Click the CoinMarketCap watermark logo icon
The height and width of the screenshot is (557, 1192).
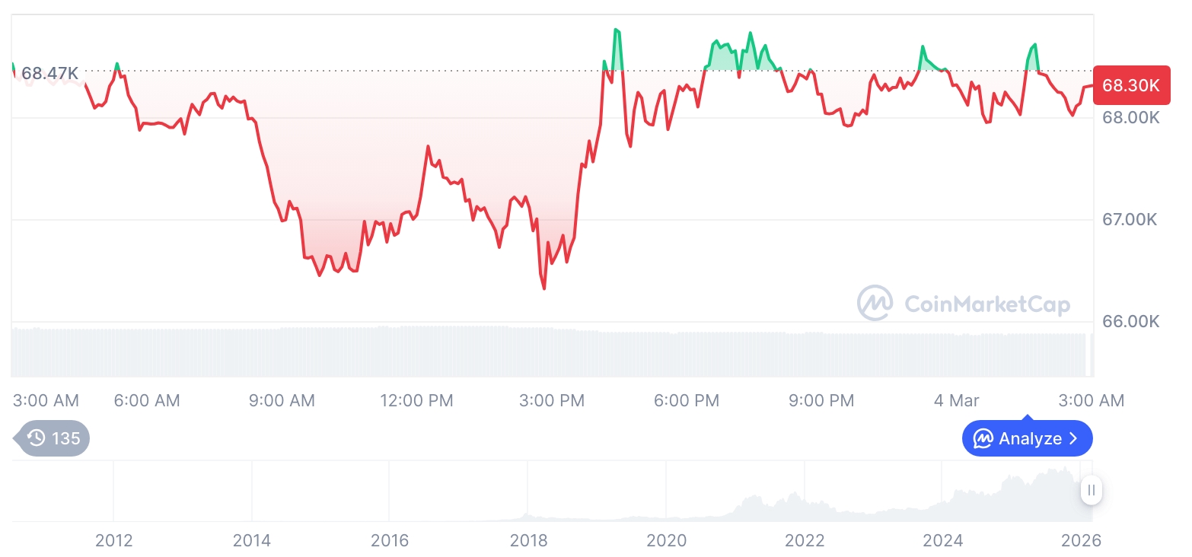point(875,303)
